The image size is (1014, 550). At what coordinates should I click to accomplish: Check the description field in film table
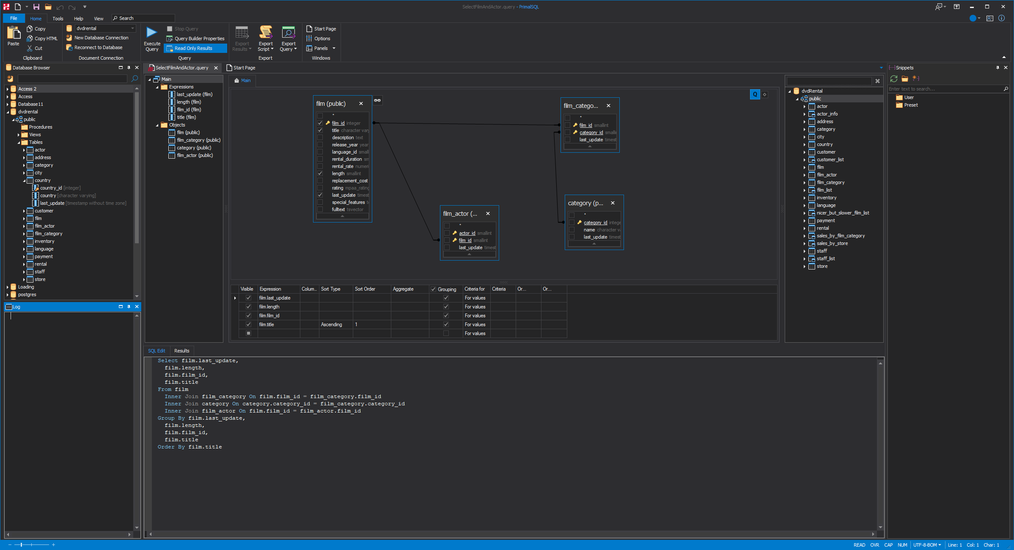[x=320, y=137]
